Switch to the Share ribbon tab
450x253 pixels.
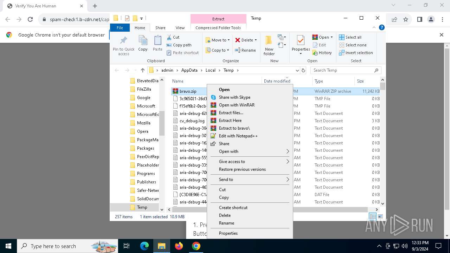point(160,28)
